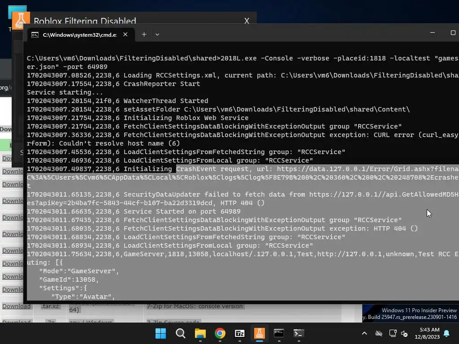Add a new terminal tab with plus button

[144, 34]
